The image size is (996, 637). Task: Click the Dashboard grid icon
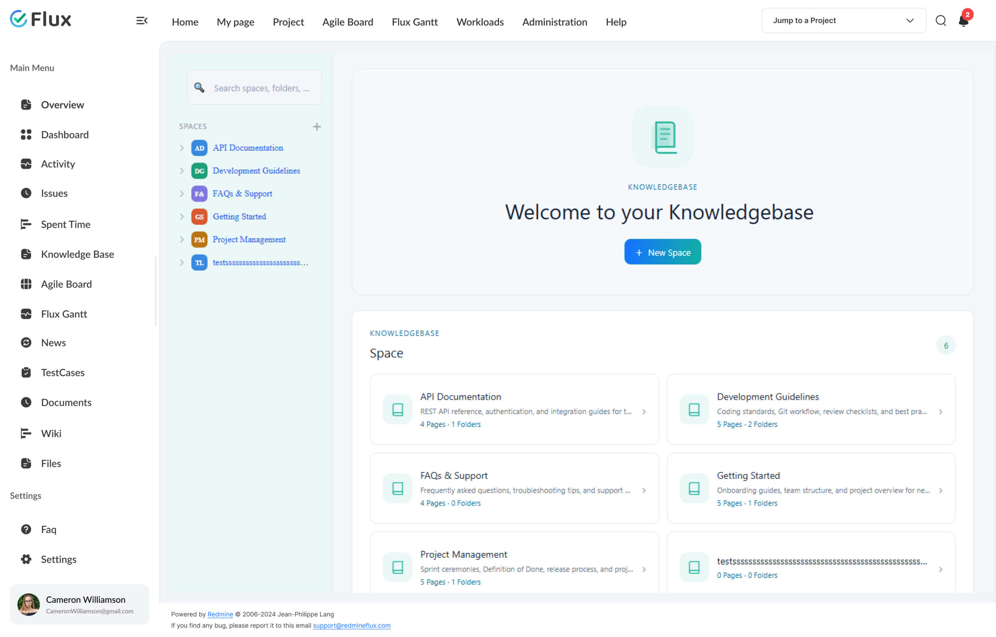click(x=26, y=134)
